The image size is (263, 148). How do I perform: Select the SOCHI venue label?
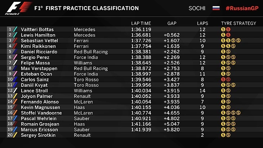(197, 8)
